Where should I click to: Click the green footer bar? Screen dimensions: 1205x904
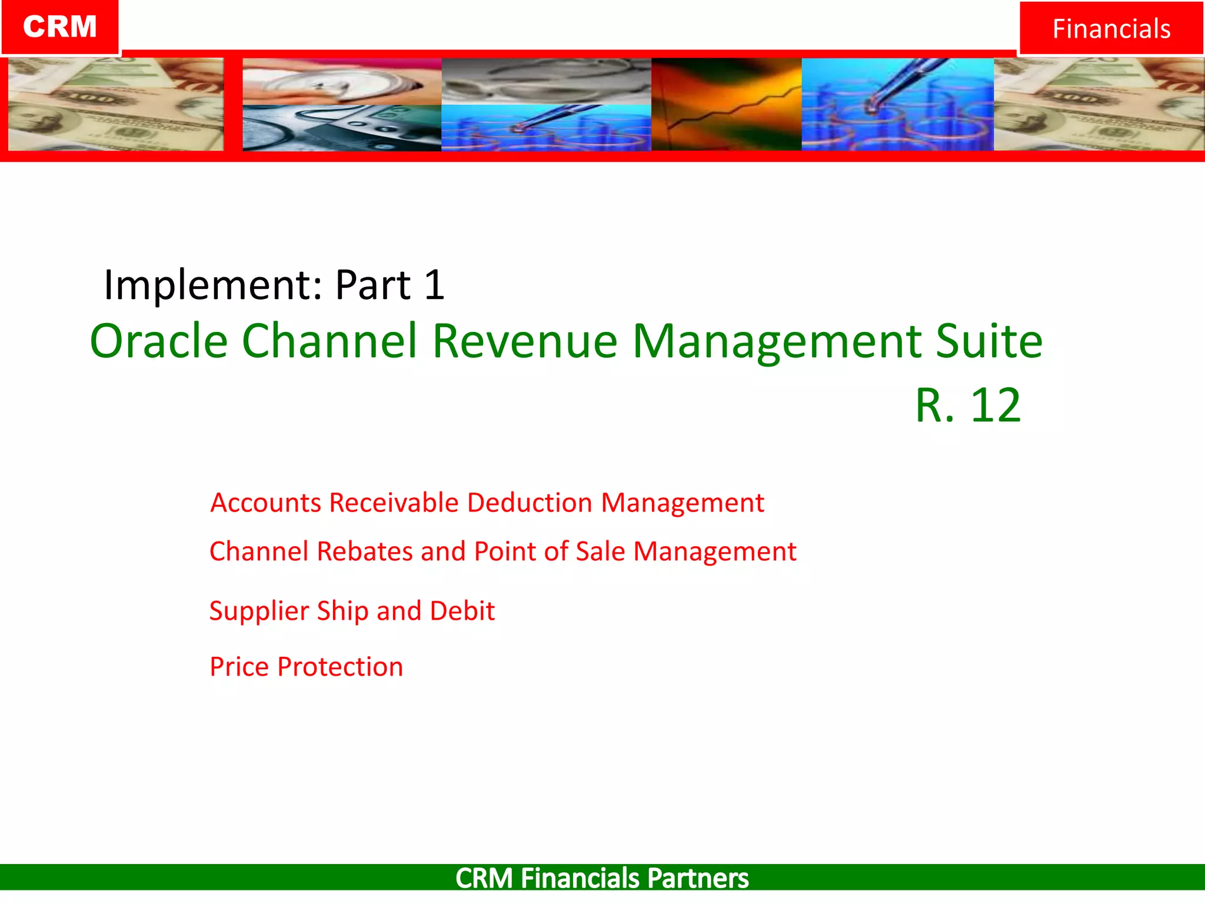click(235, 877)
